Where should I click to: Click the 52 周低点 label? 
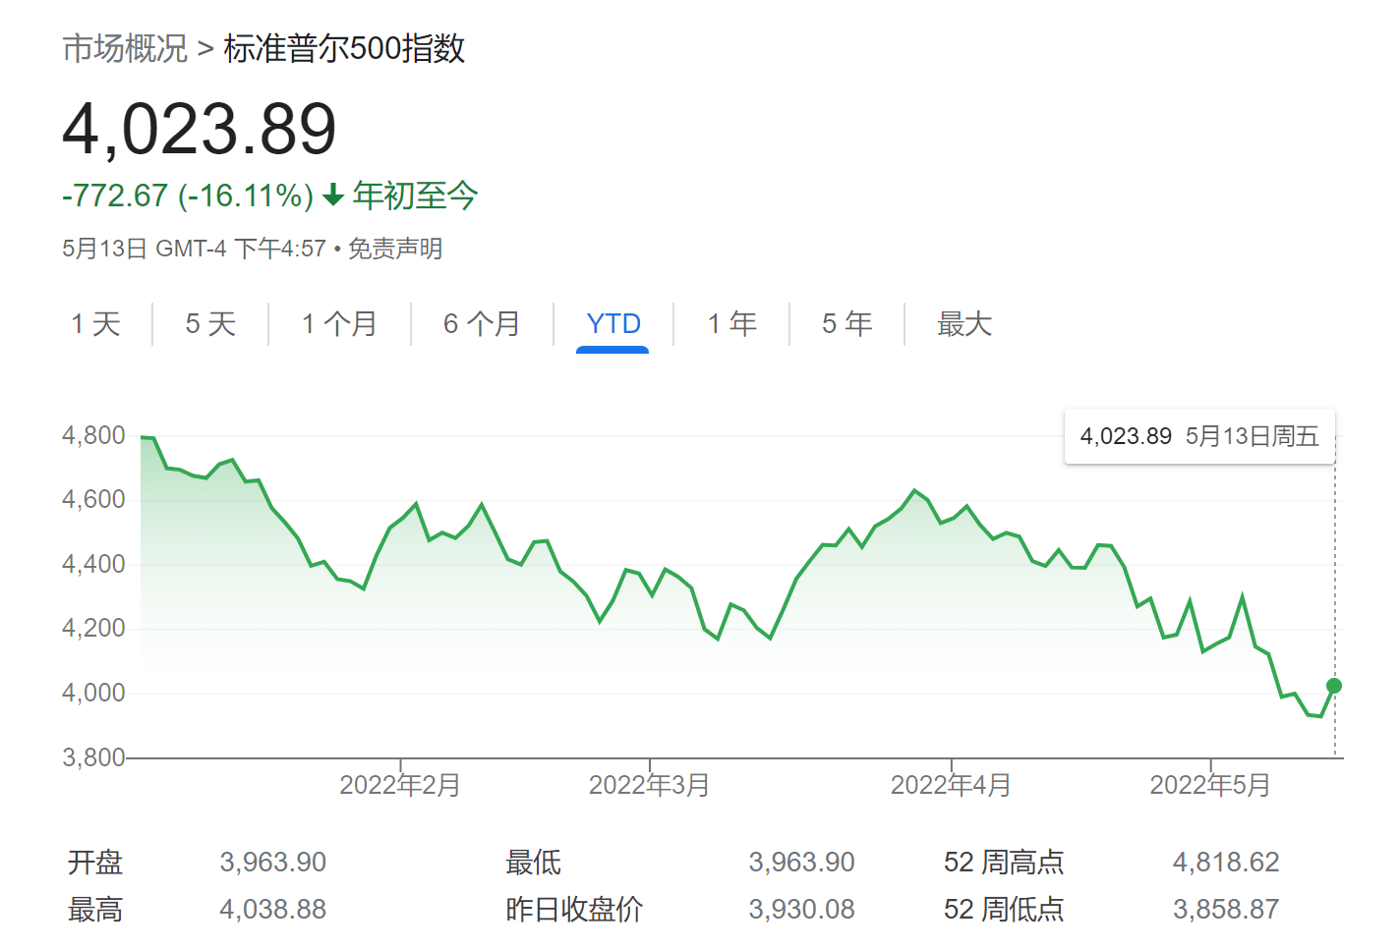click(1004, 910)
